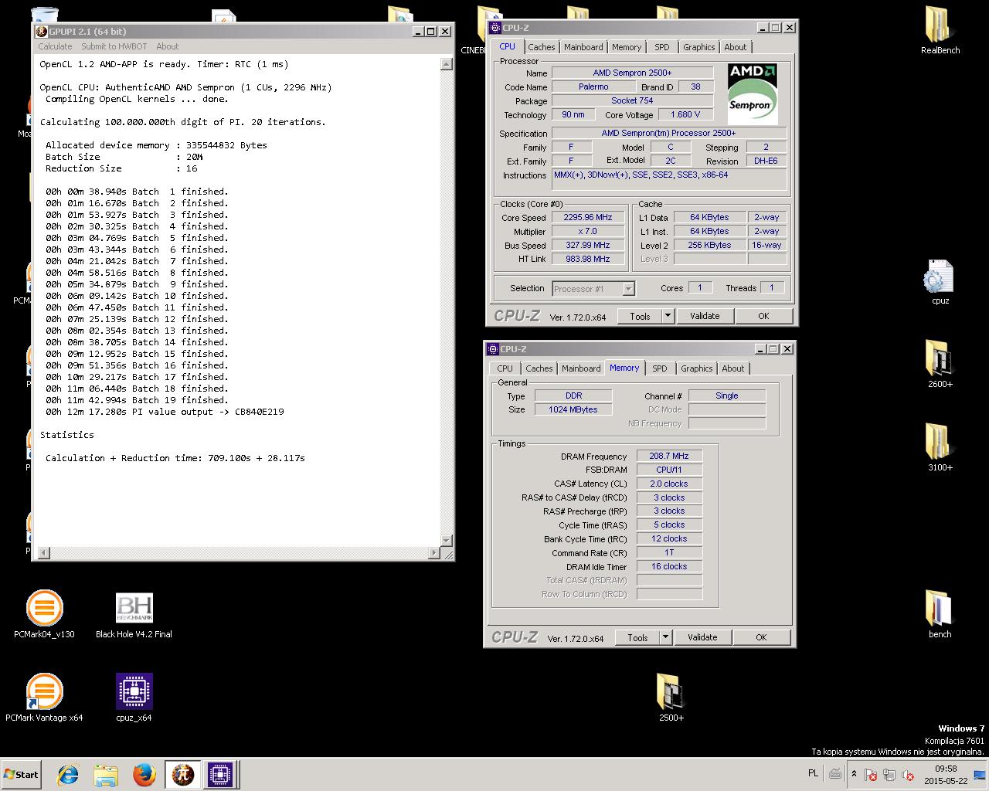Screen dimensions: 989x791
Task: Click the Bus Speed 327.99 MHz field
Action: click(x=588, y=246)
